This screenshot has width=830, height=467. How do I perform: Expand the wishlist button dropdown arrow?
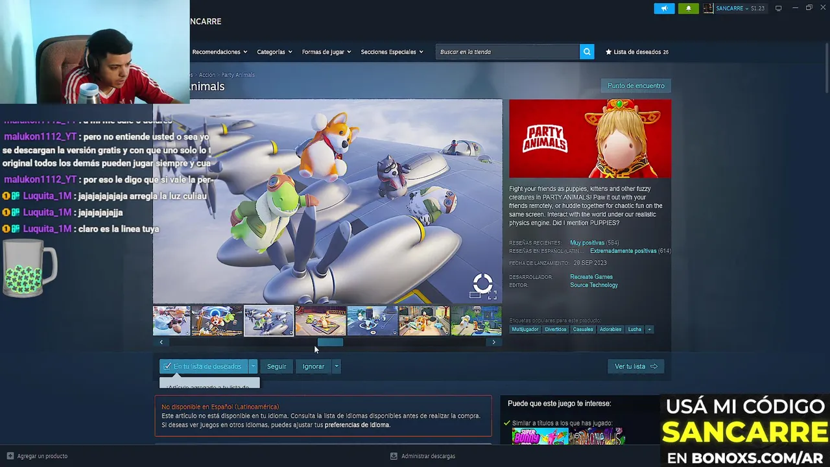(x=254, y=366)
